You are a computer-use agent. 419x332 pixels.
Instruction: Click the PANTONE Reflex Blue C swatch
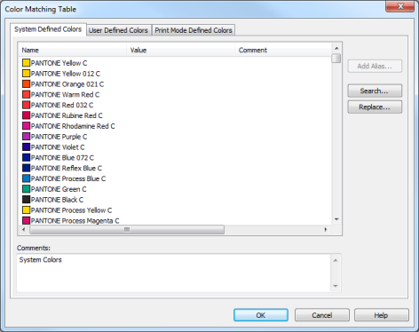pos(27,168)
